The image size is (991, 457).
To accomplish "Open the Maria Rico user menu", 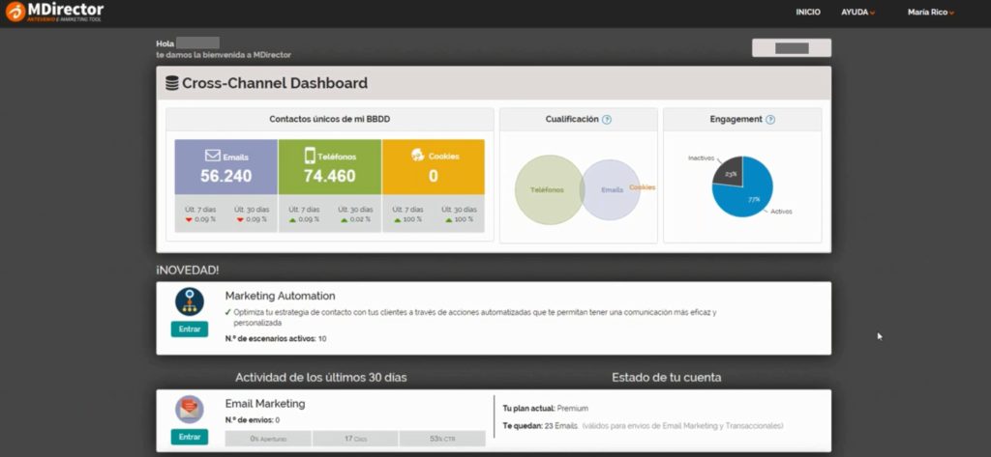I will point(930,12).
